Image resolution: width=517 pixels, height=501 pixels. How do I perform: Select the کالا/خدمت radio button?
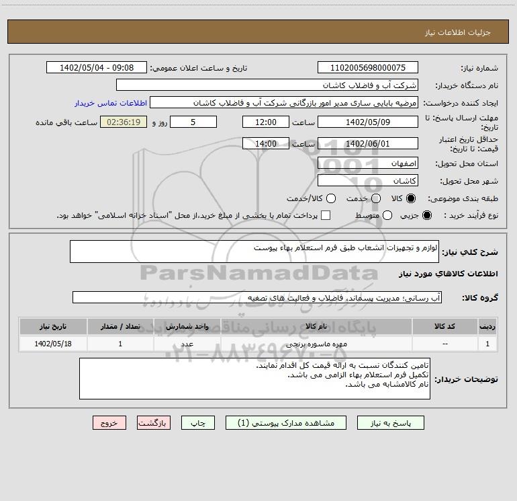pos(331,198)
